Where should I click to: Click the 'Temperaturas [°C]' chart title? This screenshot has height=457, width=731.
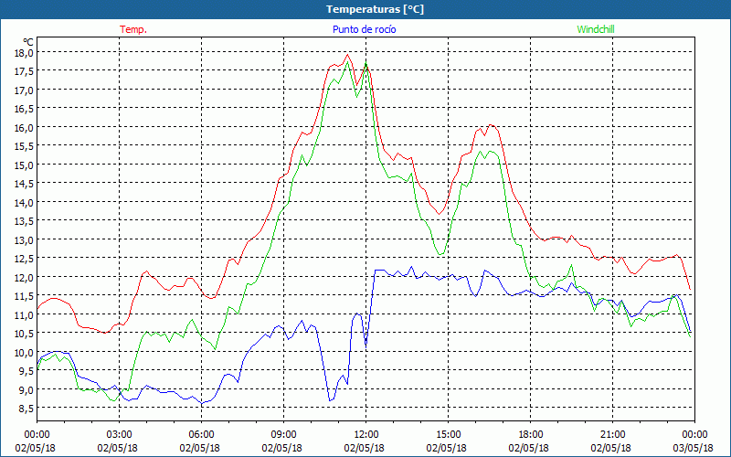(x=375, y=9)
